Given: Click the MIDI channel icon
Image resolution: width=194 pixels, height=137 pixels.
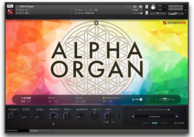Looking at the screenshot, I should [16, 13].
